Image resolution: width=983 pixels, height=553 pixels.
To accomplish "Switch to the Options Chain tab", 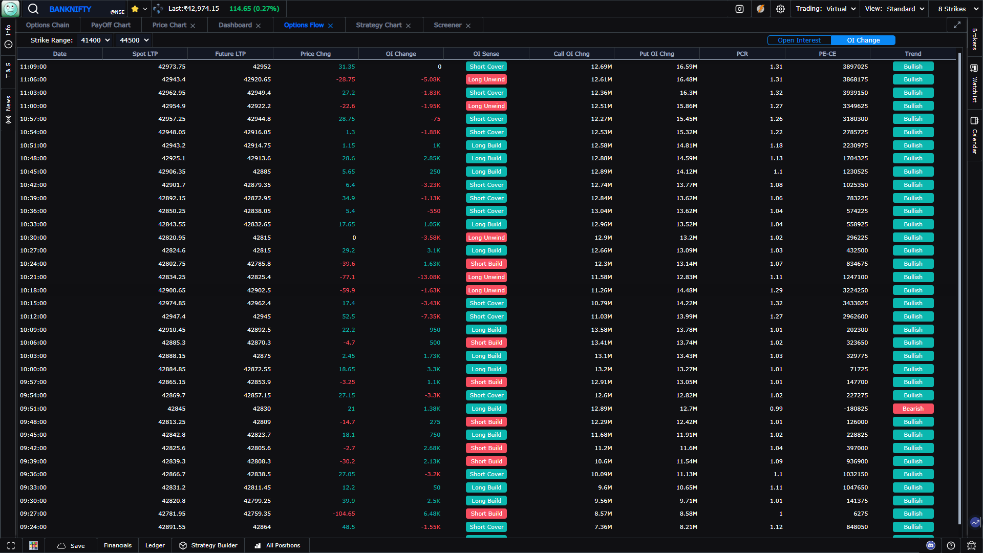I will coord(48,25).
